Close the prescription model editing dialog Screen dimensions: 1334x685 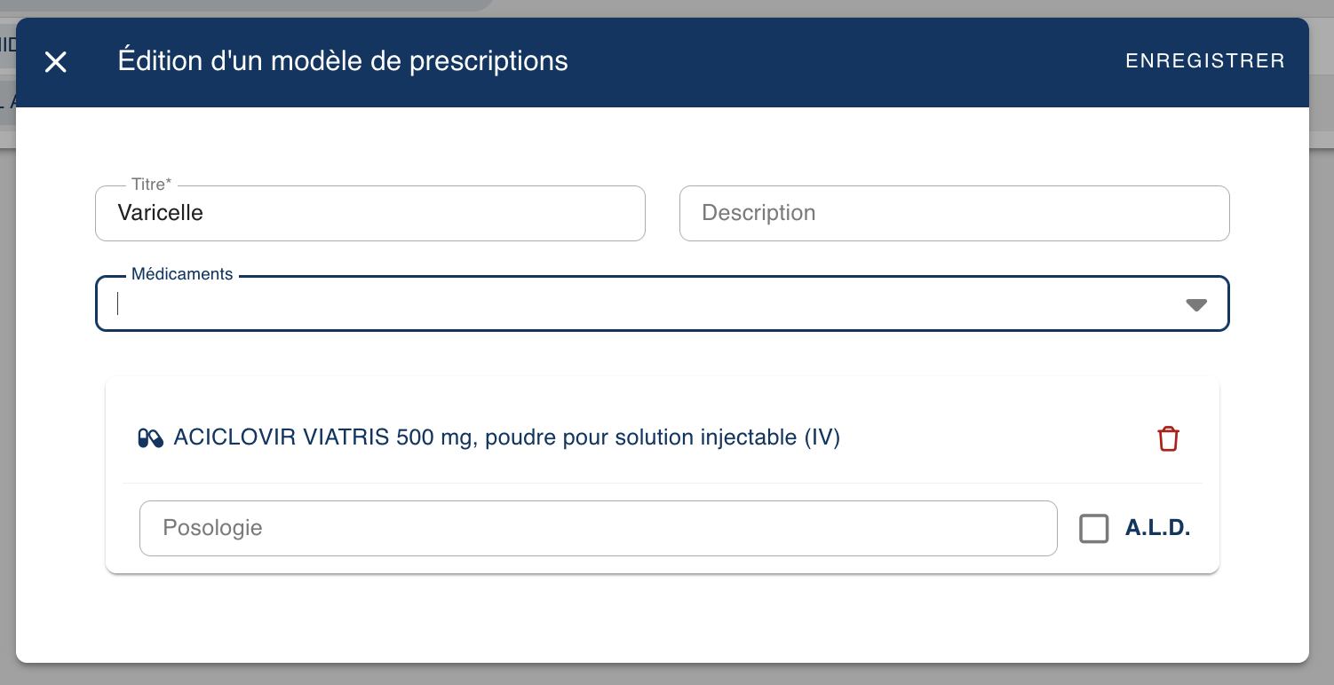pos(56,62)
